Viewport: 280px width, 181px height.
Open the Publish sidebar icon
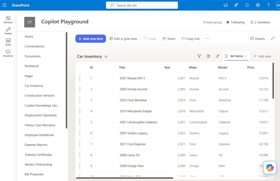(8, 31)
